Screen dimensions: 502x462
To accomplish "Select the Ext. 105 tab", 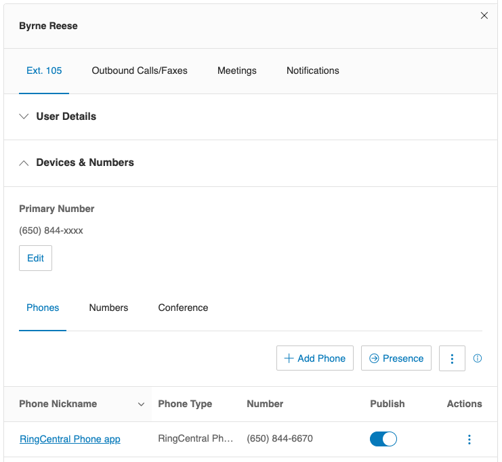I will click(x=44, y=70).
